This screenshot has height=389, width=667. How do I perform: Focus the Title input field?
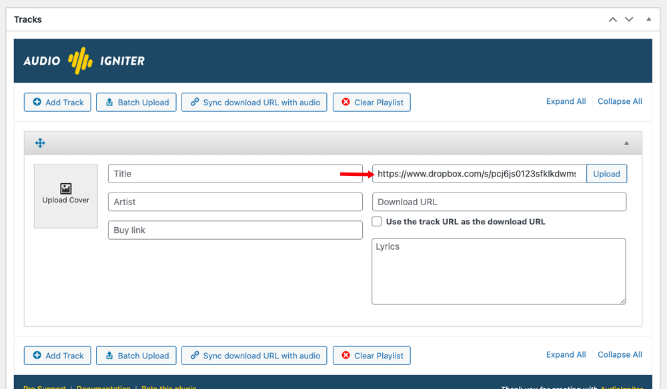coord(235,174)
